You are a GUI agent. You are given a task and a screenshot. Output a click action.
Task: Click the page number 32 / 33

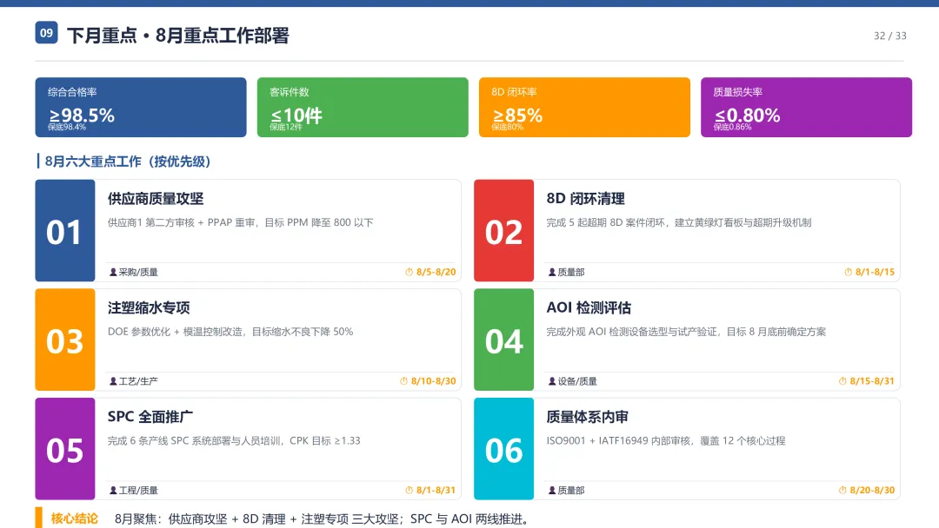tap(890, 36)
